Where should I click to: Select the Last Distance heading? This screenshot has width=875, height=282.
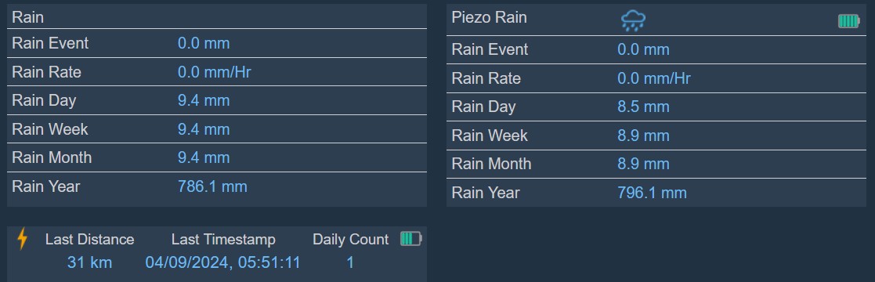90,240
